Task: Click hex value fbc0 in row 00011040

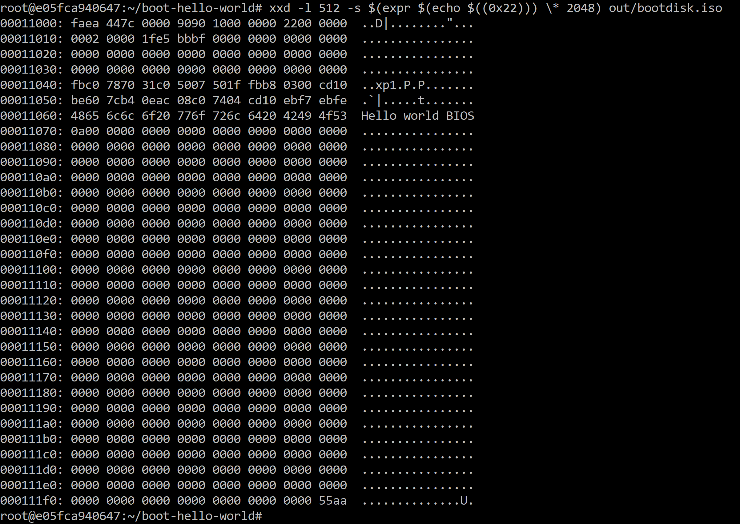Action: click(85, 85)
